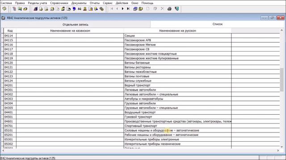Jump to the last record arrow
Screen dimensions: 286x160
[x=128, y=9]
